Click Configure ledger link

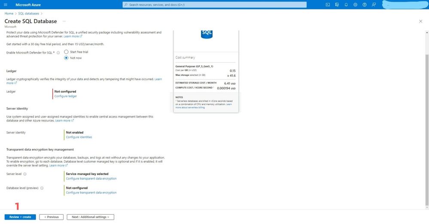tap(66, 96)
